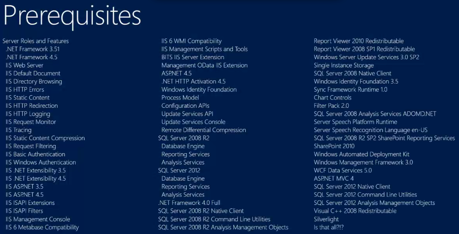
Task: Click 'Reporting Services' under SQL Server 2012
Action: coord(186,187)
